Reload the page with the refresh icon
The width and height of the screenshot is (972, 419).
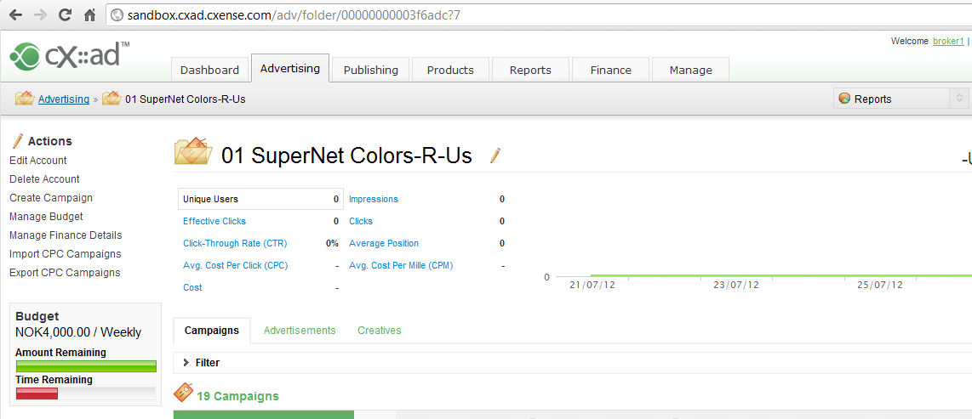[x=65, y=15]
